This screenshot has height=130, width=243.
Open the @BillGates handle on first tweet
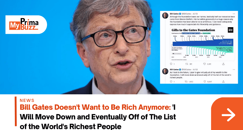click(187, 14)
